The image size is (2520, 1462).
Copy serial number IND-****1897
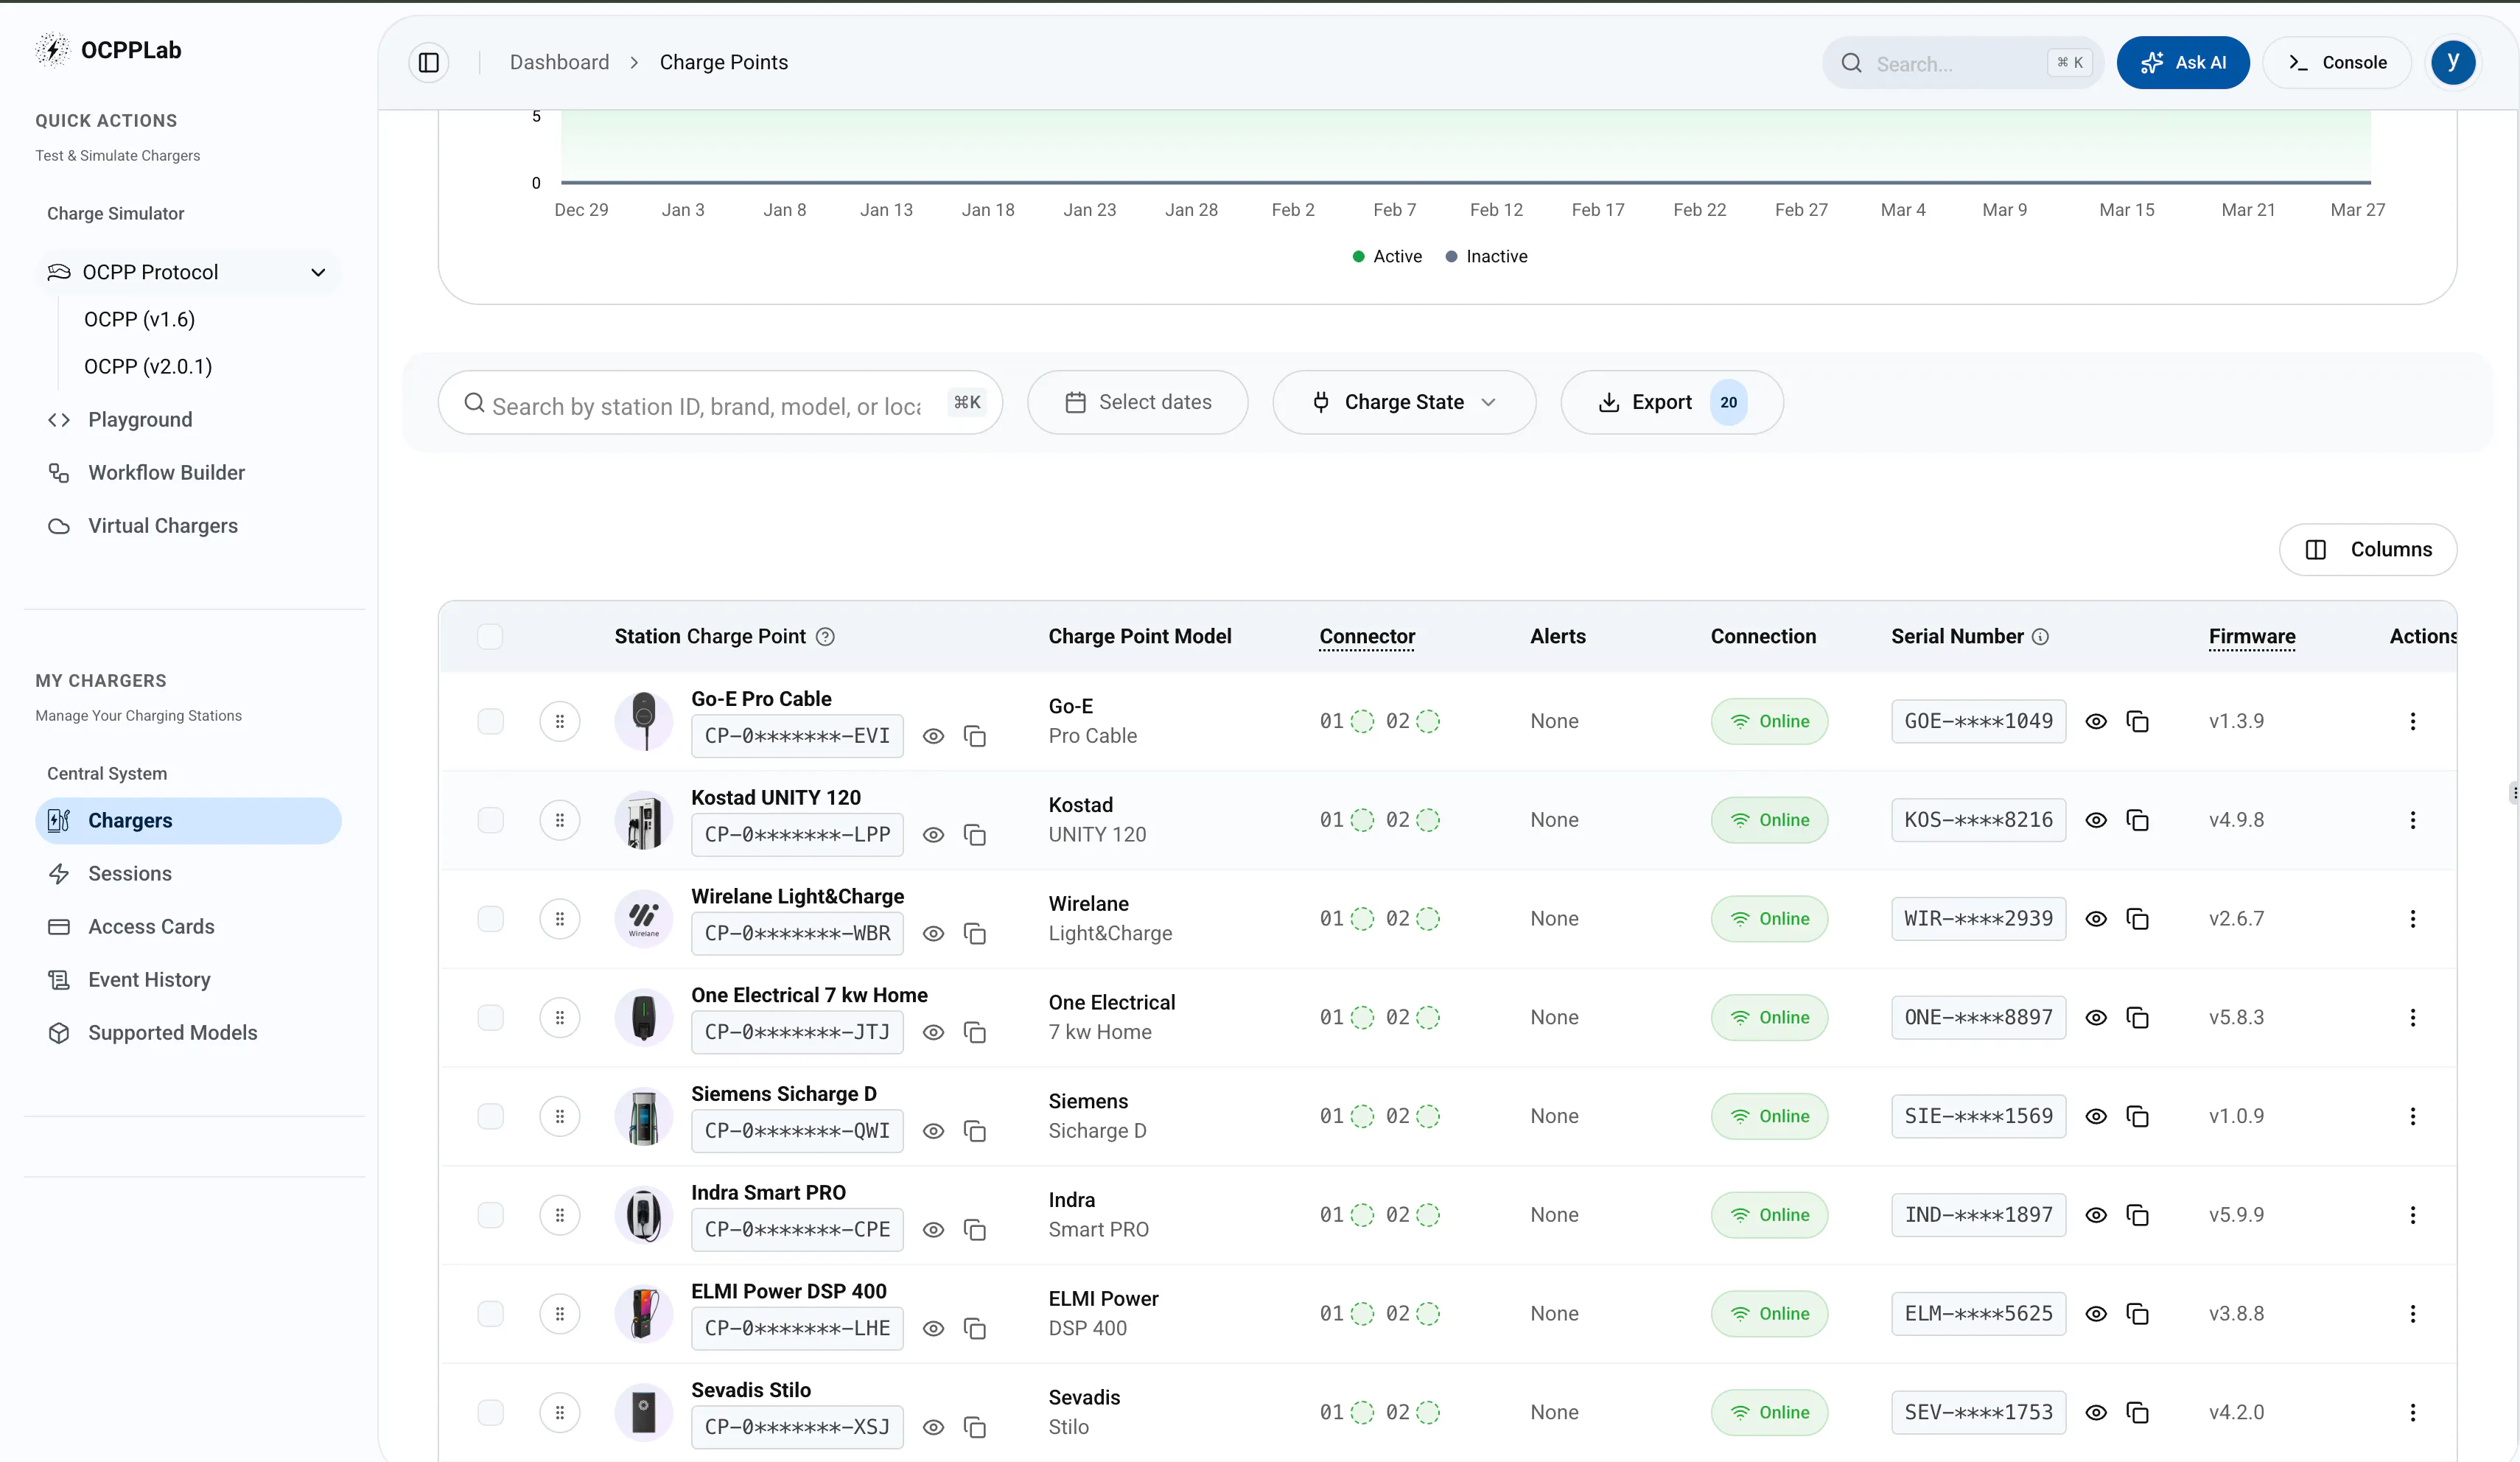tap(2138, 1215)
